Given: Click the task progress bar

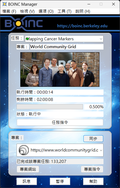Looking at the screenshot, I should (x=50, y=107).
